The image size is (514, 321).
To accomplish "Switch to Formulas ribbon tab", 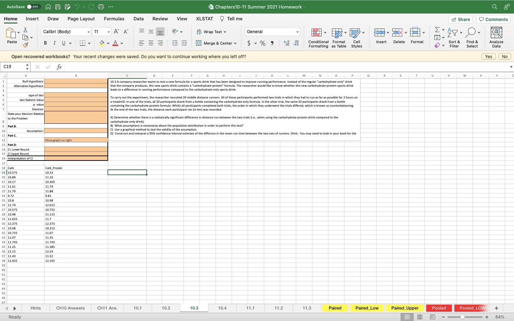I will click(114, 19).
